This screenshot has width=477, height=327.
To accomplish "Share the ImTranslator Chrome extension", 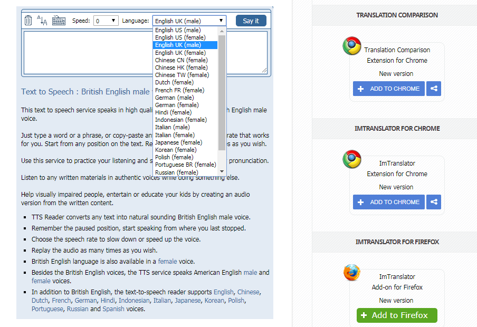I will pyautogui.click(x=434, y=202).
